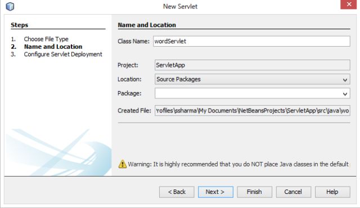
Task: Close the New Servlet dialog
Action: [349, 4]
